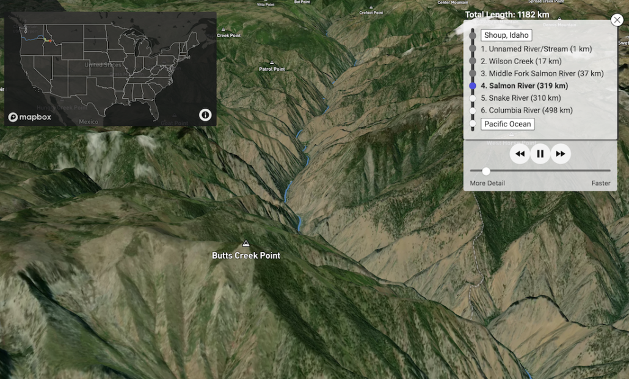This screenshot has width=629, height=379.
Task: Select the Shoup, Idaho start marker dot
Action: pyautogui.click(x=472, y=35)
